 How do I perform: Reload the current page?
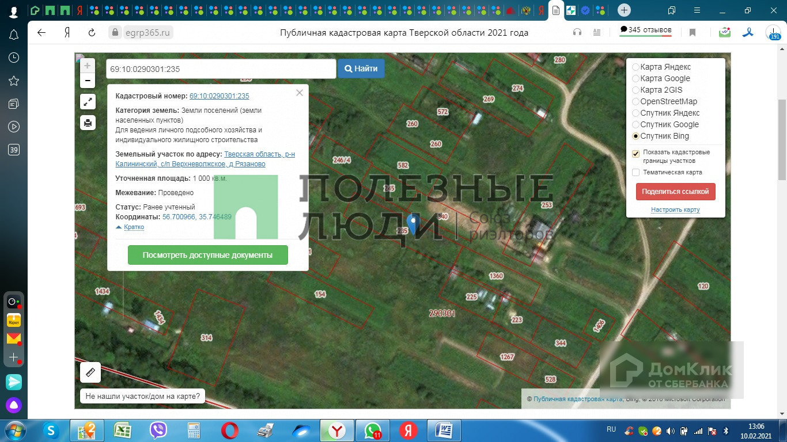(x=92, y=33)
